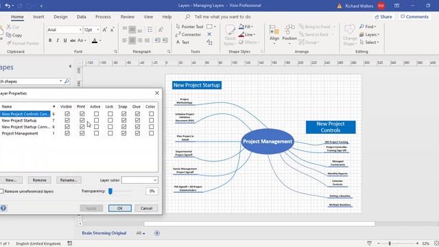The width and height of the screenshot is (439, 247).
Task: Toggle Italic formatting
Action: tap(58, 40)
